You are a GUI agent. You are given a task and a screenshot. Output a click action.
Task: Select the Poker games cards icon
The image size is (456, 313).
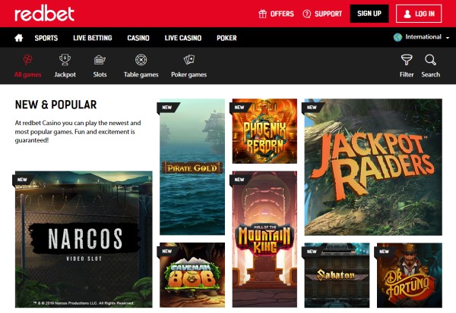click(189, 60)
